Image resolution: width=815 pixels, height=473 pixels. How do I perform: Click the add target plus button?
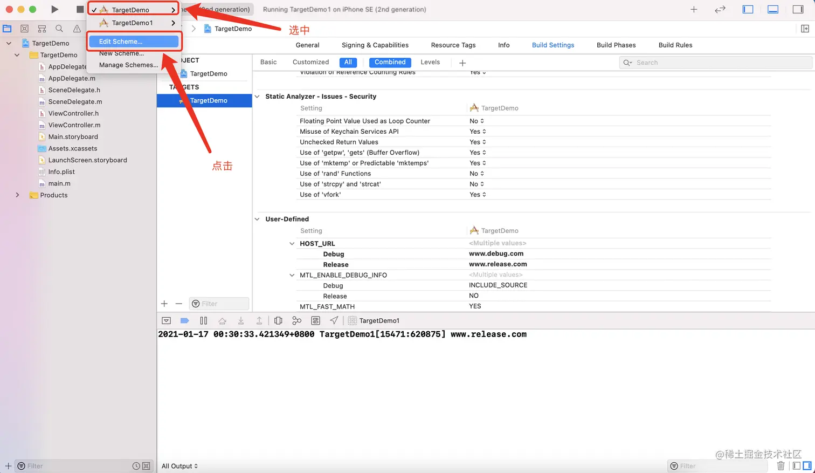click(x=164, y=304)
